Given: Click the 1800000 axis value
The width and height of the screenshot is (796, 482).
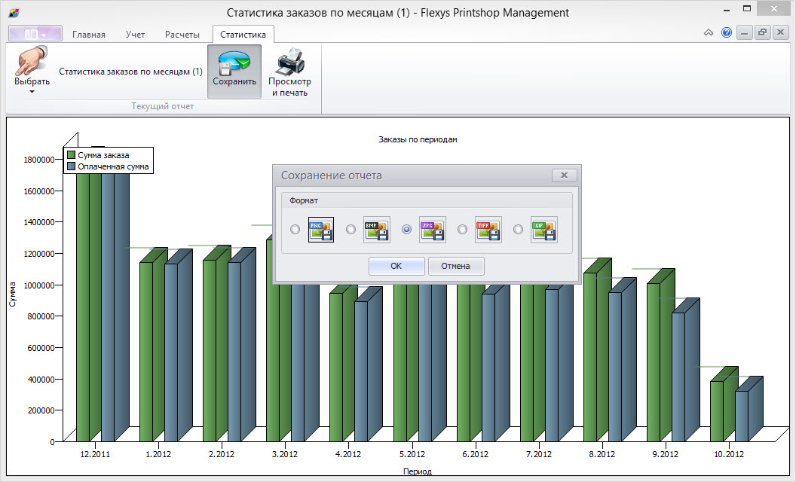Looking at the screenshot, I should pos(38,160).
